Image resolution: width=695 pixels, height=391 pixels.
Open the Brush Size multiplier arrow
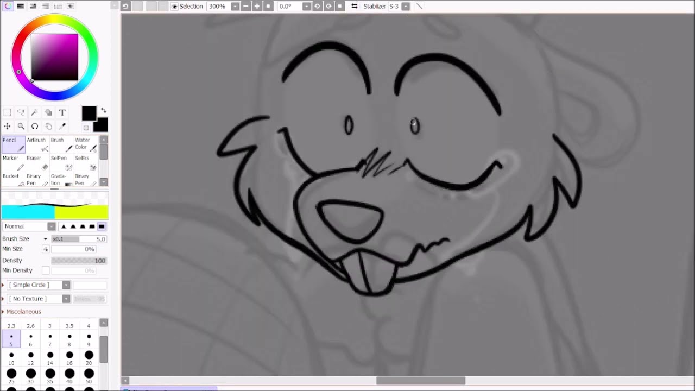[46, 239]
